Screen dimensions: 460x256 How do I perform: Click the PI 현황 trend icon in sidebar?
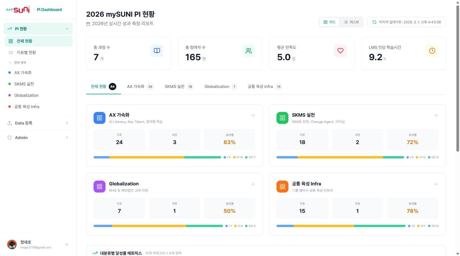point(9,29)
